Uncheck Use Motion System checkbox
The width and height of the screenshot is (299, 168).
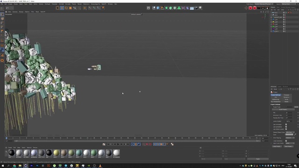point(286,129)
